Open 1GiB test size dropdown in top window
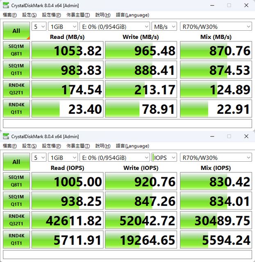Image resolution: width=255 pixels, height=262 pixels. pyautogui.click(x=63, y=26)
